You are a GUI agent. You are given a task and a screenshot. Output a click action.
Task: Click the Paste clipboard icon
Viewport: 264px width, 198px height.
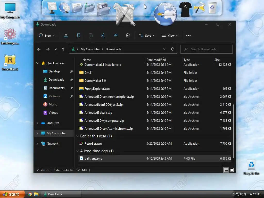[x=91, y=35]
